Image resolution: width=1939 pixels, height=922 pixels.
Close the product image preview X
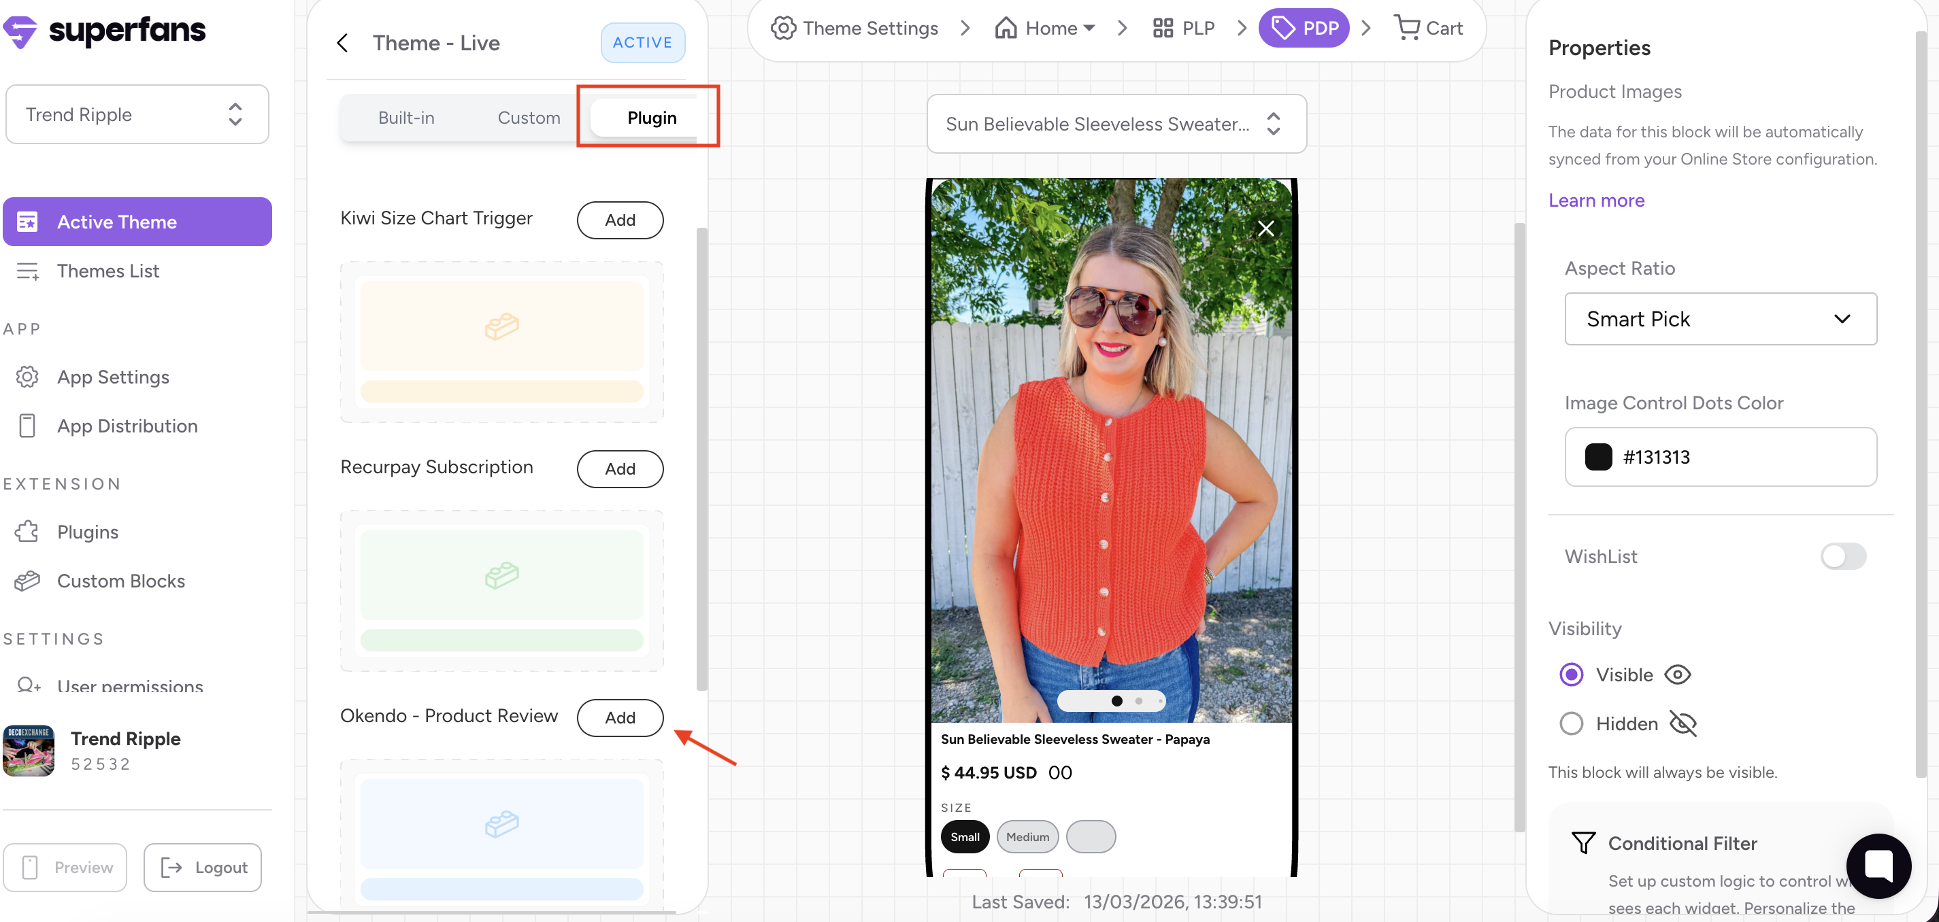[1265, 228]
